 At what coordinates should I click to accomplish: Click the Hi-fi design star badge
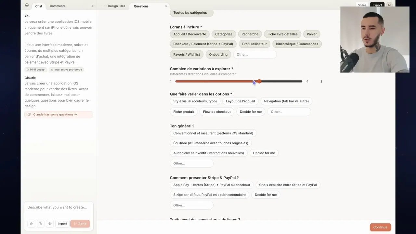point(36,69)
